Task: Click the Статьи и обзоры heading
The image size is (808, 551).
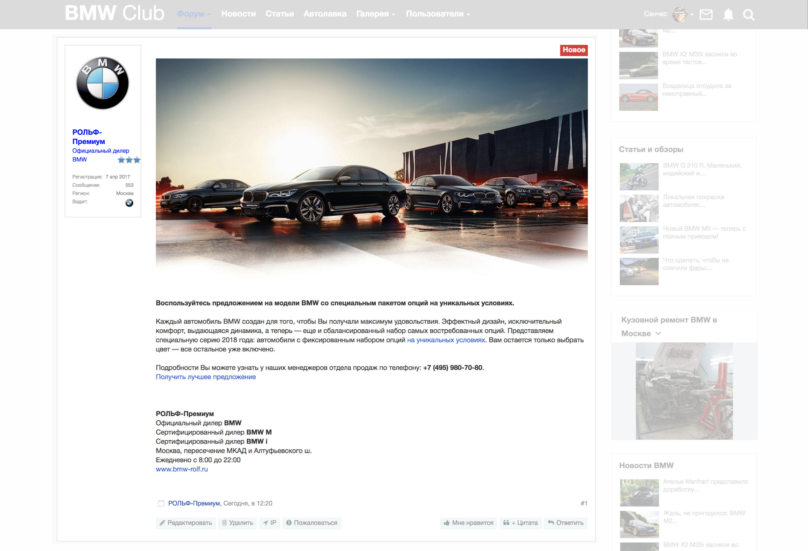Action: [x=651, y=149]
